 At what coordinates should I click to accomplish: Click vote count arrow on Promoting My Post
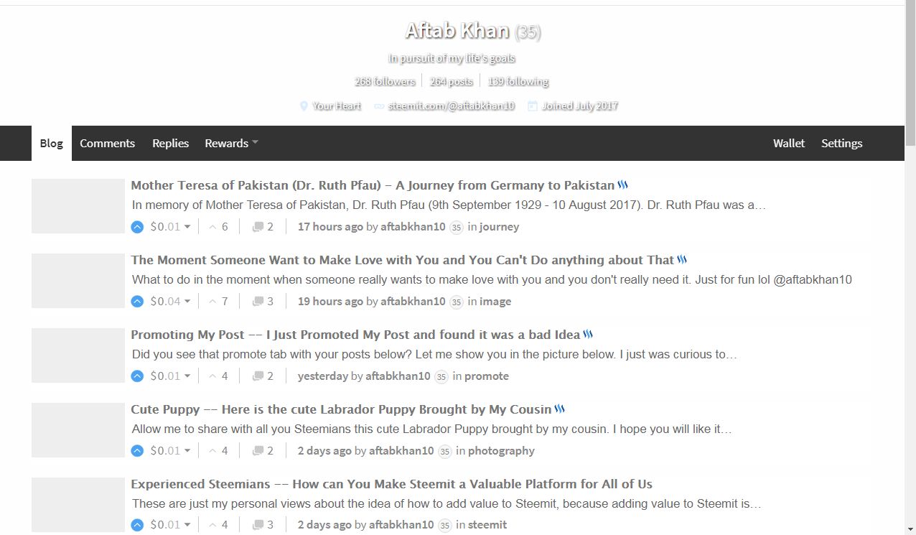[x=212, y=376]
